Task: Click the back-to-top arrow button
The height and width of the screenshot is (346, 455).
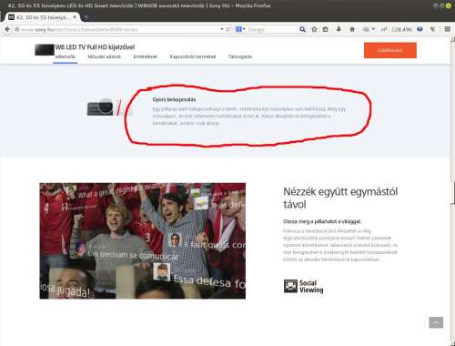Action: pyautogui.click(x=436, y=322)
